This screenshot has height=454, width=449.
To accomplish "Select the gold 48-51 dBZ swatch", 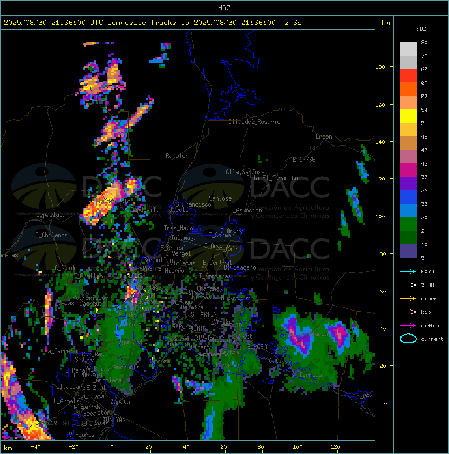I will click(408, 130).
